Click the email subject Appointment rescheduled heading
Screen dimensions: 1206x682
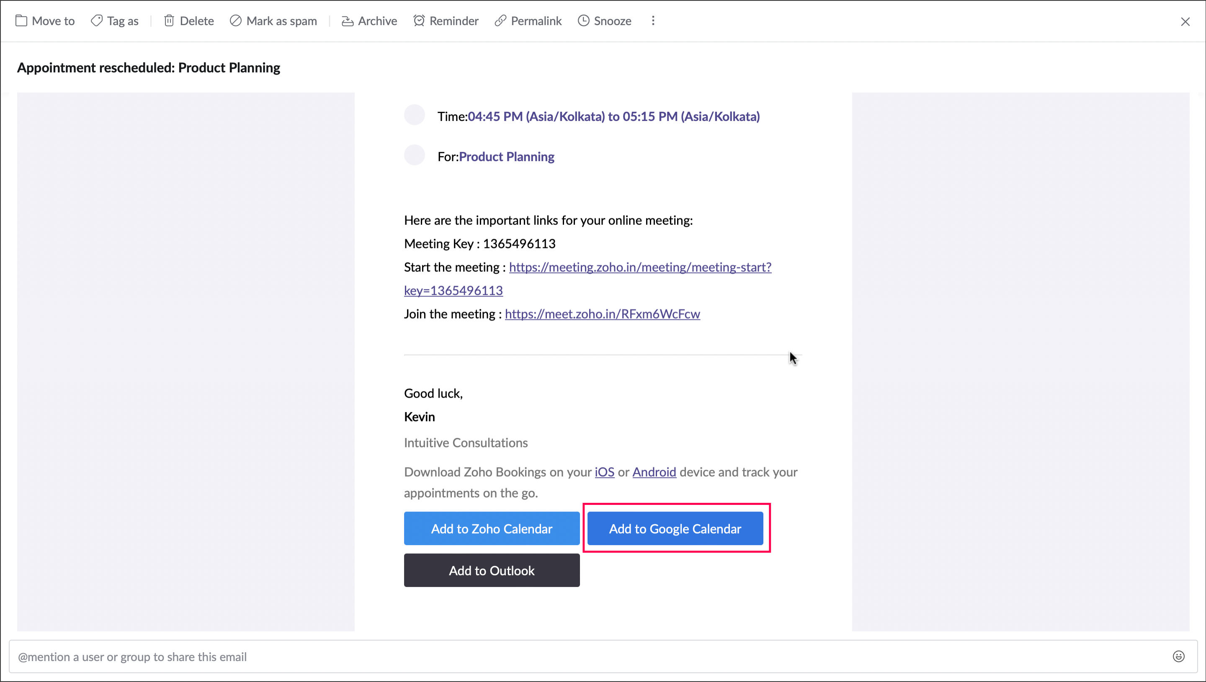point(149,67)
